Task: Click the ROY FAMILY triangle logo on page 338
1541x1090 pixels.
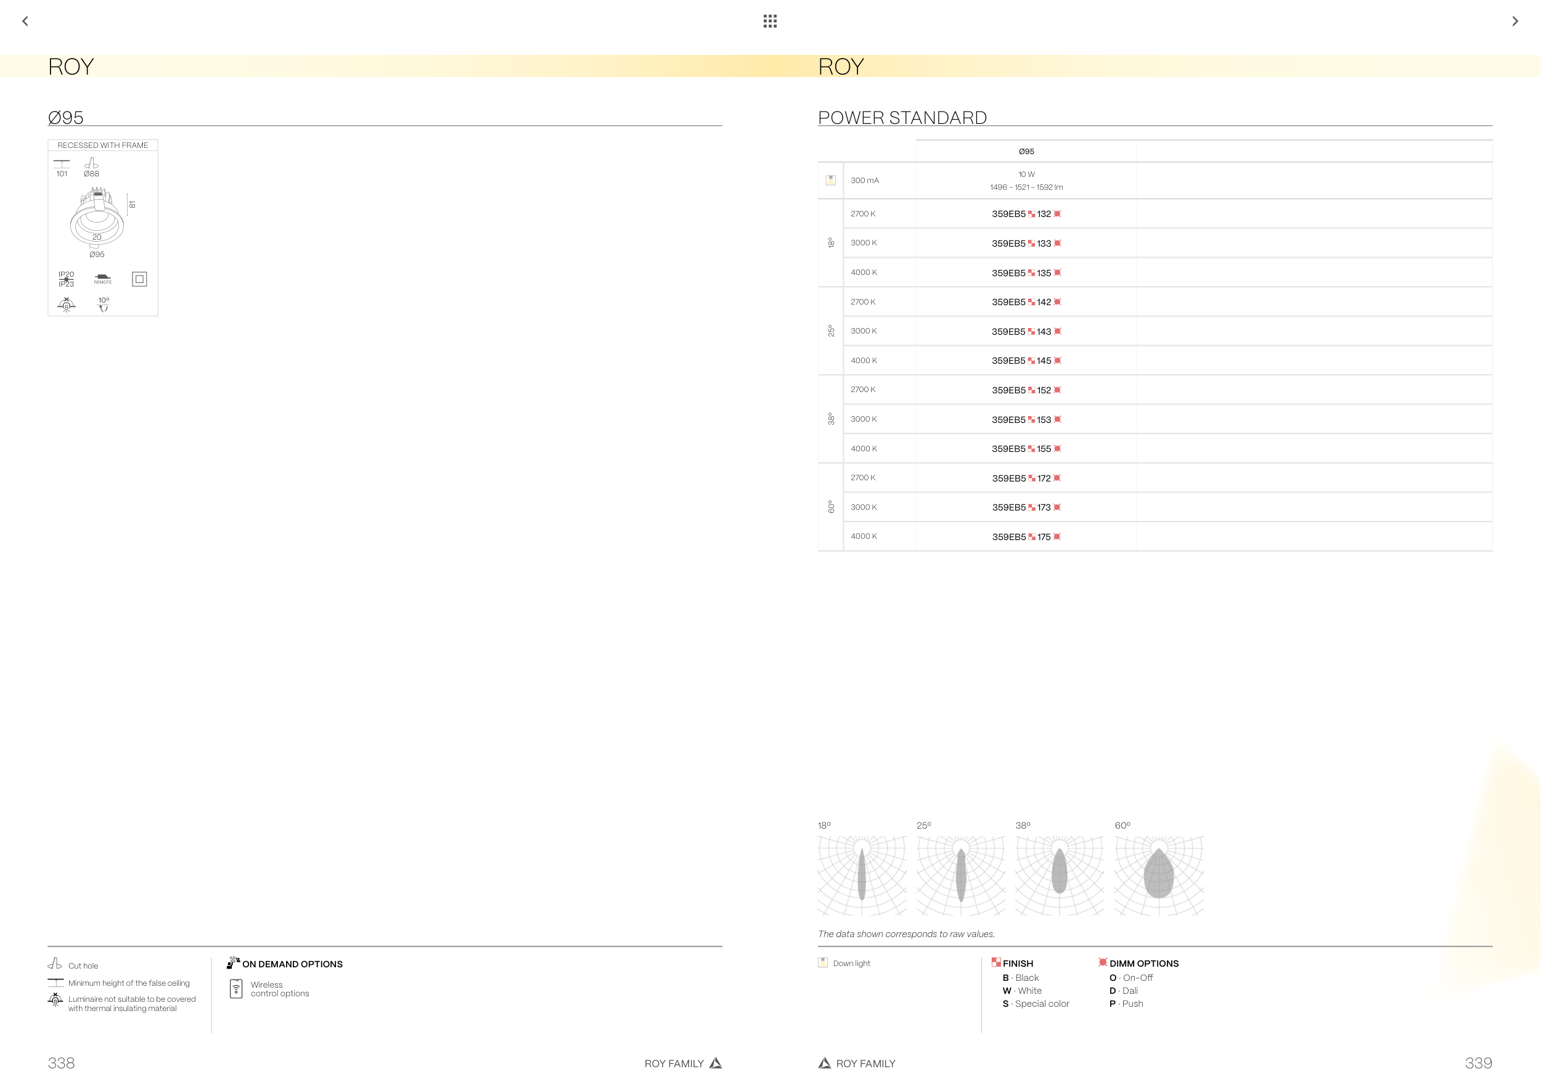Action: pyautogui.click(x=716, y=1063)
